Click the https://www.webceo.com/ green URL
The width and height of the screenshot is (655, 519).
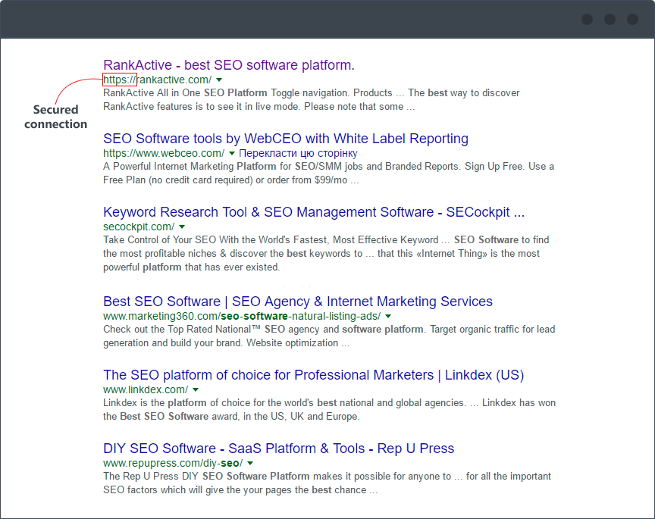coord(164,153)
